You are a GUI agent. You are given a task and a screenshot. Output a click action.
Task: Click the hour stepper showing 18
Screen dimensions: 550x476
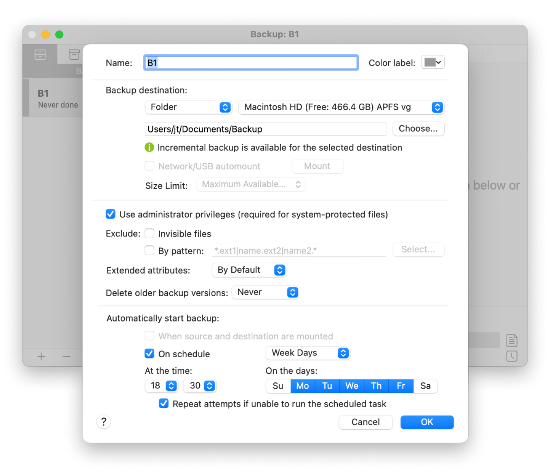(162, 386)
